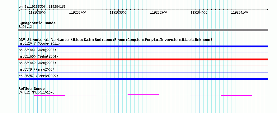Click the right arrow of the ruler
This screenshot has width=277, height=113.
pyautogui.click(x=267, y=10)
